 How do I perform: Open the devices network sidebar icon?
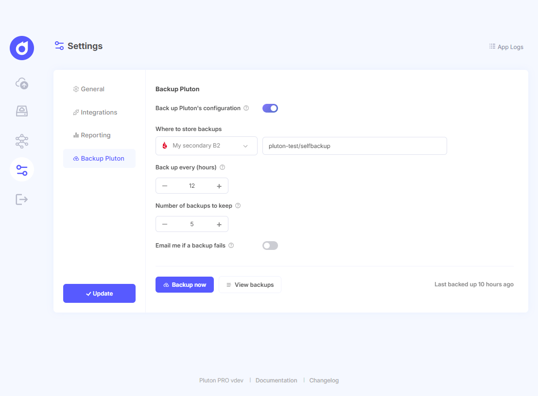tap(22, 141)
